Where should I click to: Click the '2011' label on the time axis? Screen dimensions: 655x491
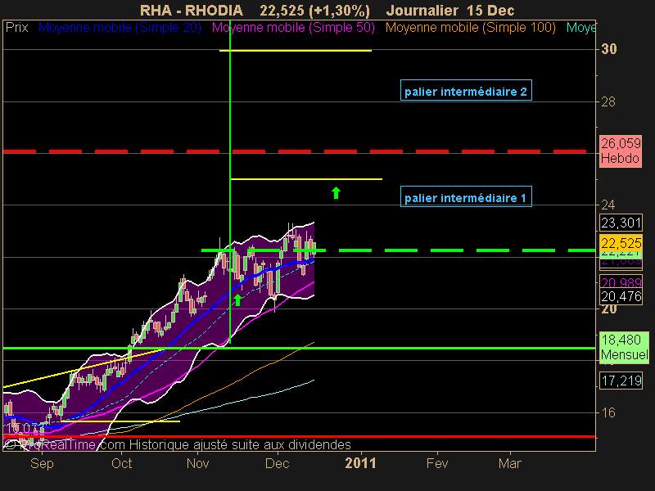pos(360,463)
